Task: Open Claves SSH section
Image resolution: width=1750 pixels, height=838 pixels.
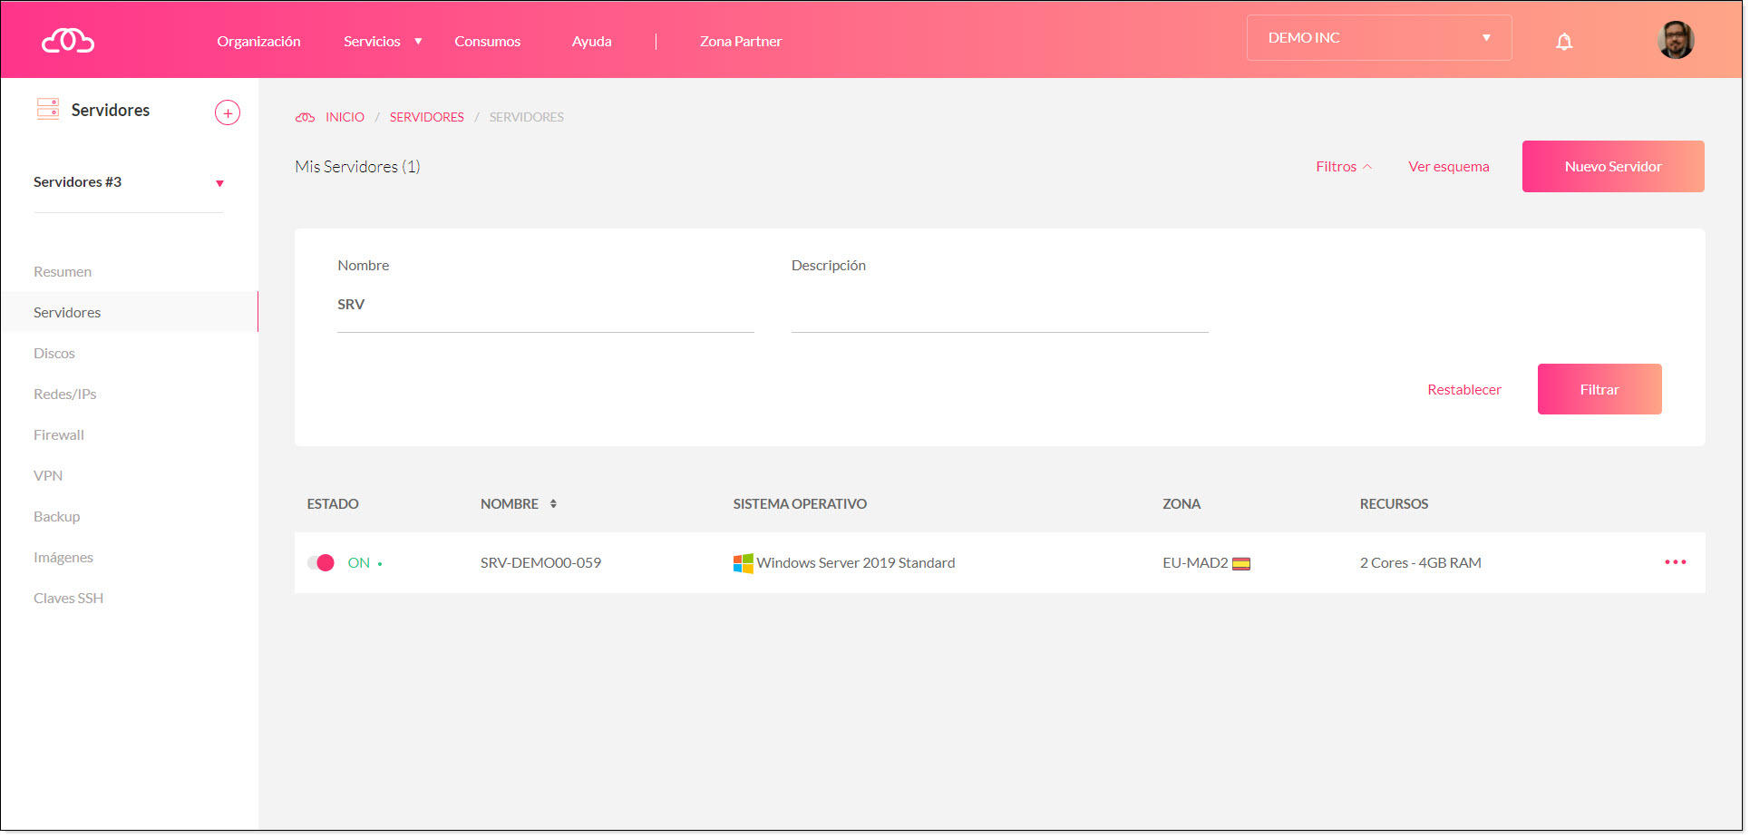Action: coord(68,599)
